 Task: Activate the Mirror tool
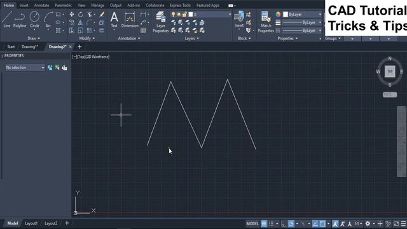[x=81, y=23]
